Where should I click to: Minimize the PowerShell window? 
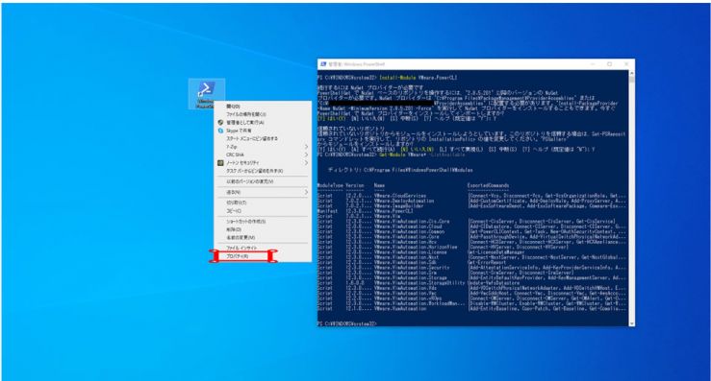tap(593, 64)
